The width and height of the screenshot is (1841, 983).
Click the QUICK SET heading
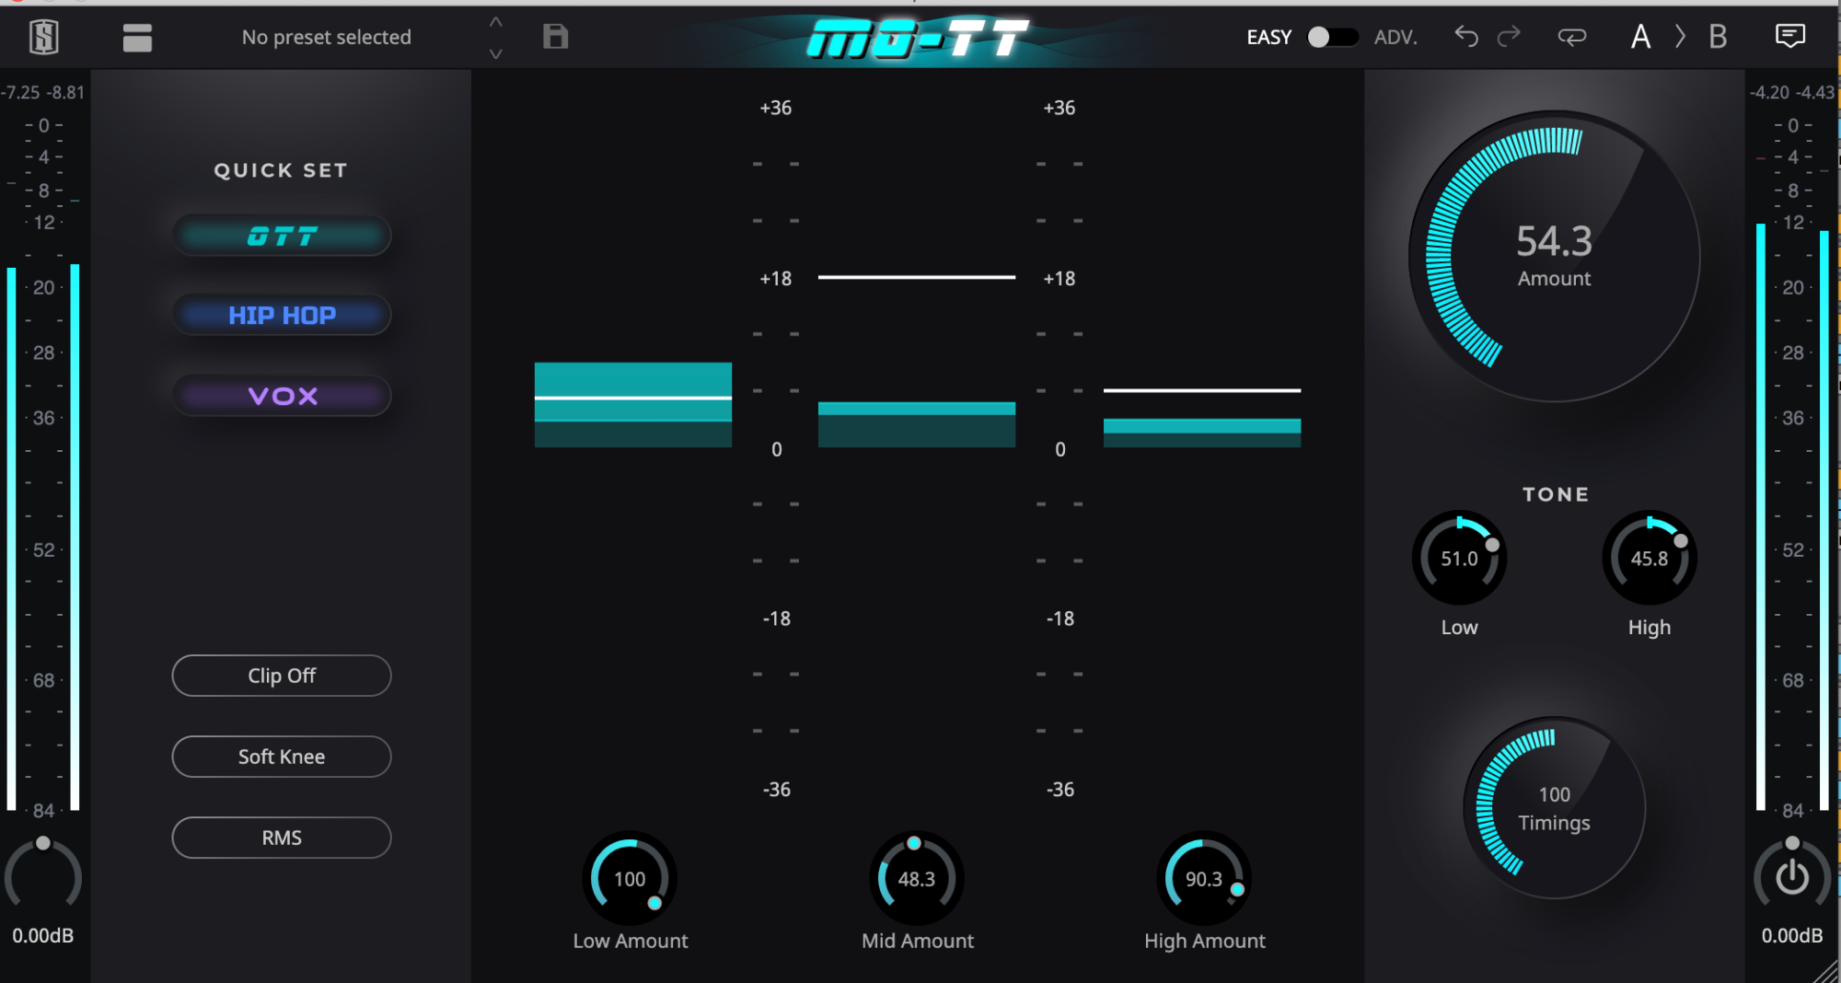coord(281,170)
